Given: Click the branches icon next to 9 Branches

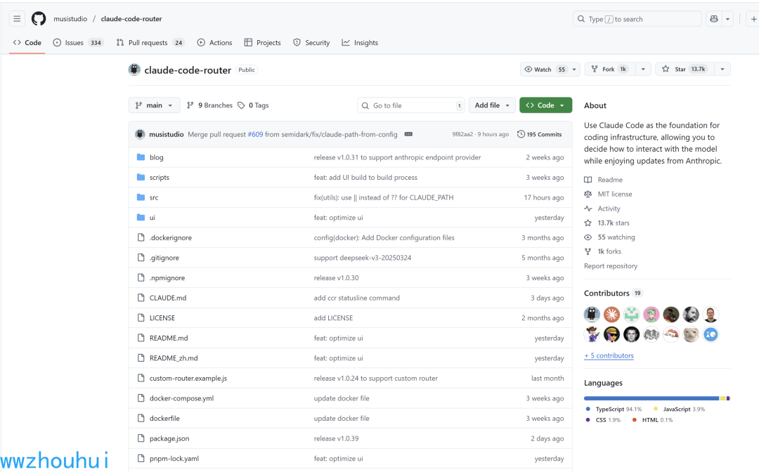Looking at the screenshot, I should point(190,105).
